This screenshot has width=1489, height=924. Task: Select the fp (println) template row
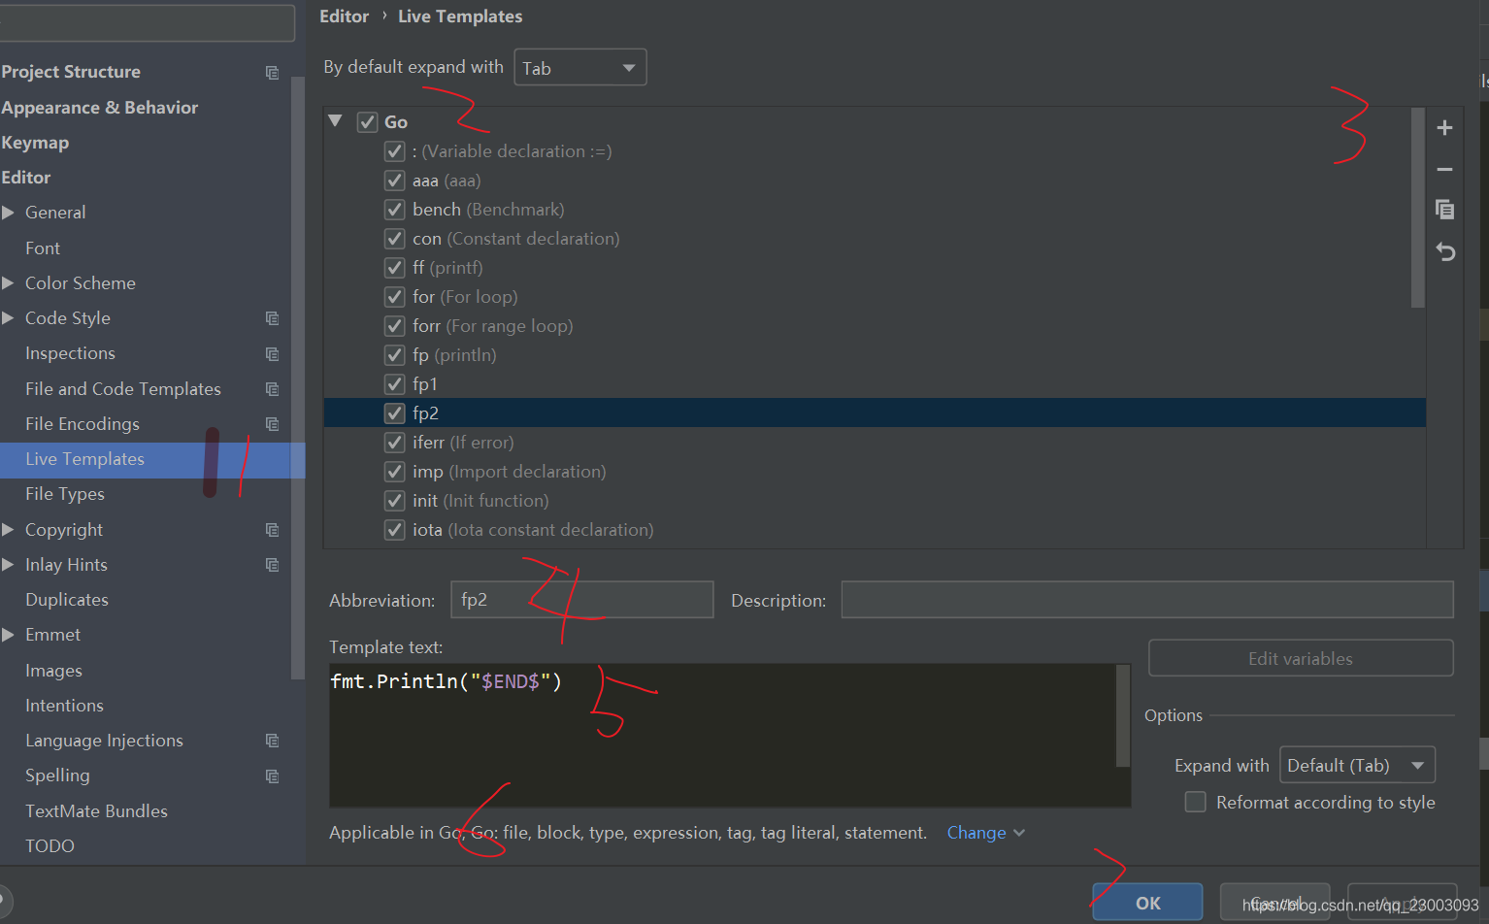[x=875, y=355]
